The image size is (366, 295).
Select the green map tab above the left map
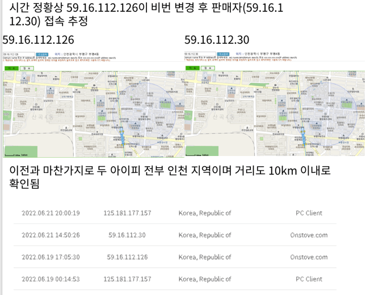[11, 68]
